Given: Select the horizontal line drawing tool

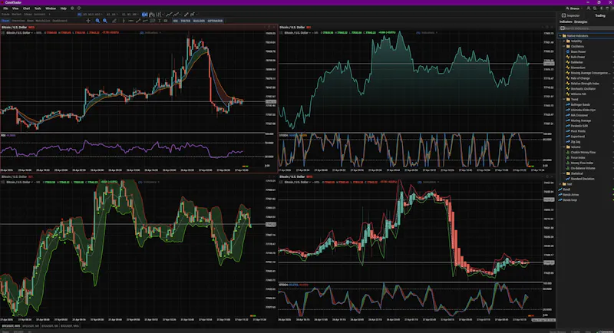Looking at the screenshot, I should point(130,21).
